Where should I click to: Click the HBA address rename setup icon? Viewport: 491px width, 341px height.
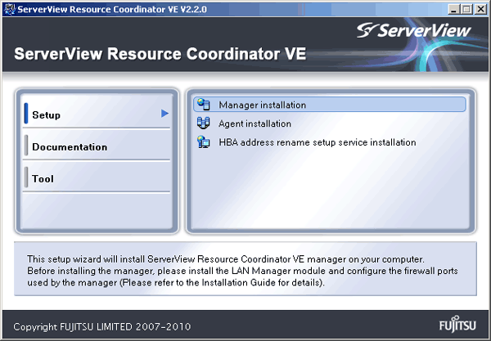click(204, 142)
